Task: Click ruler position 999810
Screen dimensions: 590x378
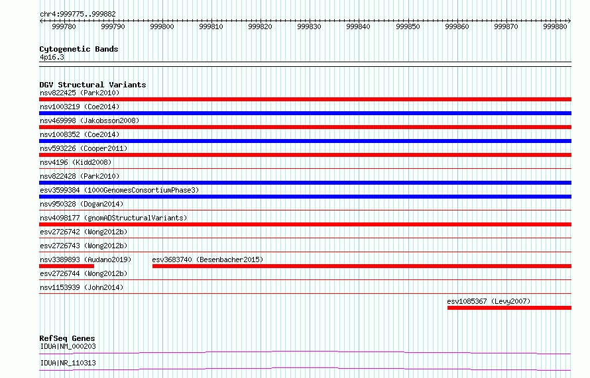Action: 211,26
